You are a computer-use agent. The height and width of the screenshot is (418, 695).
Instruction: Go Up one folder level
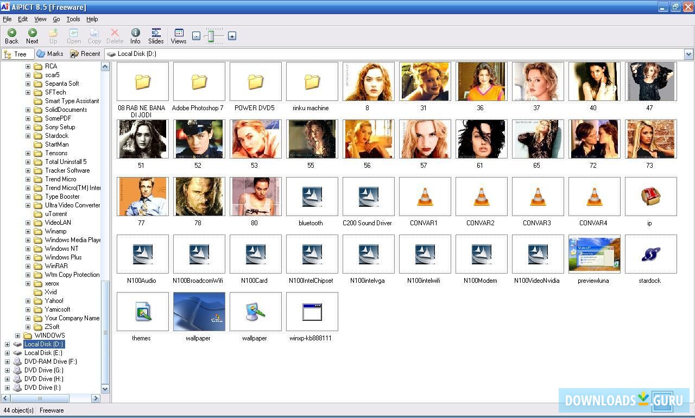(53, 36)
